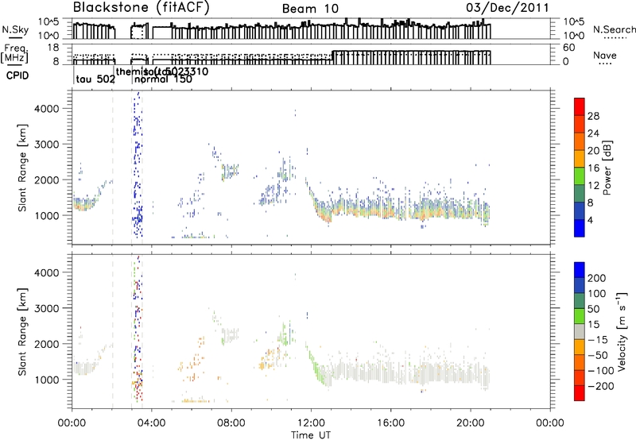Viewport: 636px width, 440px height.
Task: Click the frequency step-up near 13:00 in Freq panel
Action: tap(332, 56)
